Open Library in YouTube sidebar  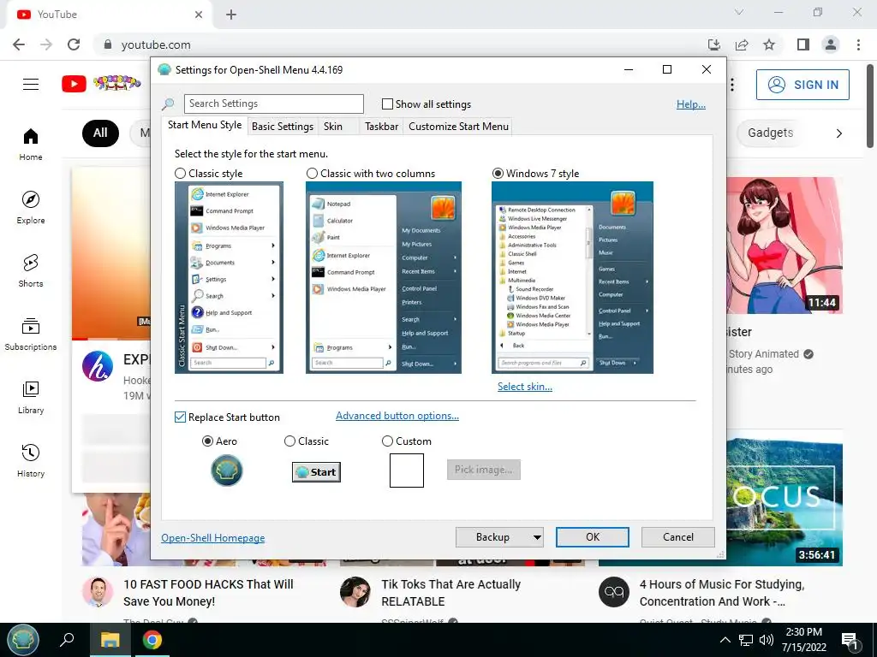click(x=31, y=397)
